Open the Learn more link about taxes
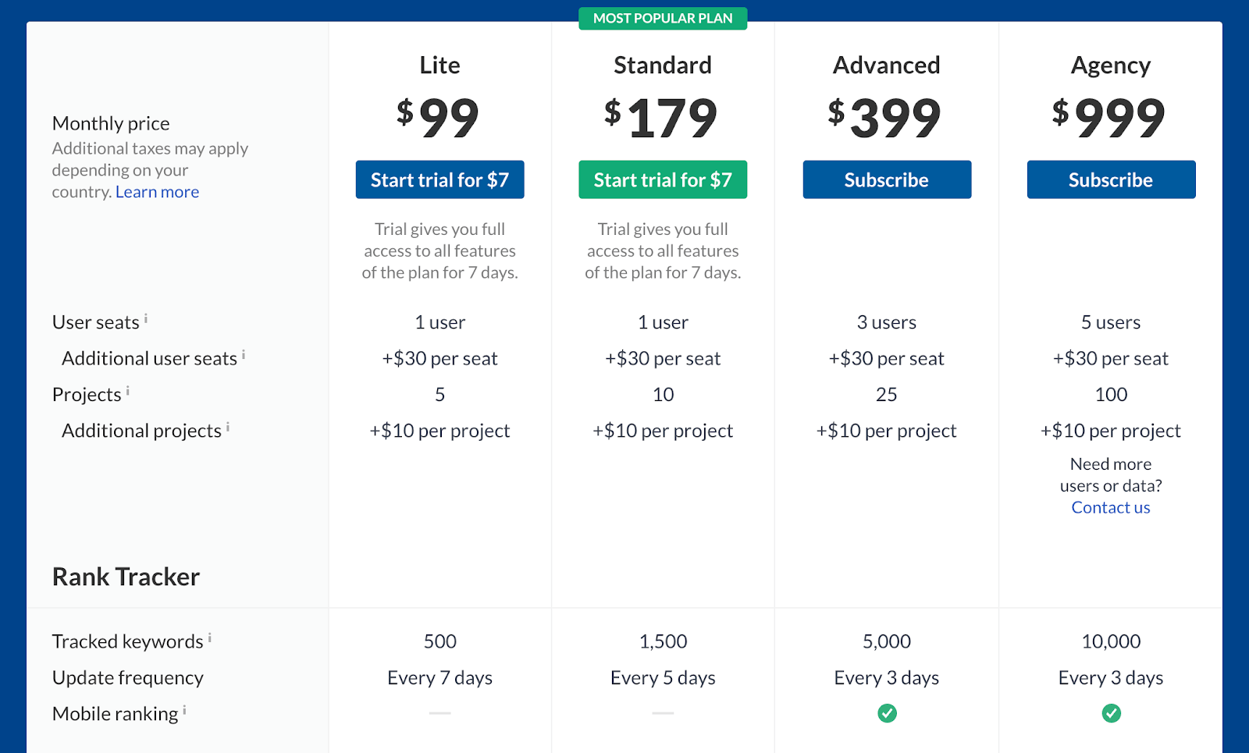The width and height of the screenshot is (1249, 753). [157, 192]
